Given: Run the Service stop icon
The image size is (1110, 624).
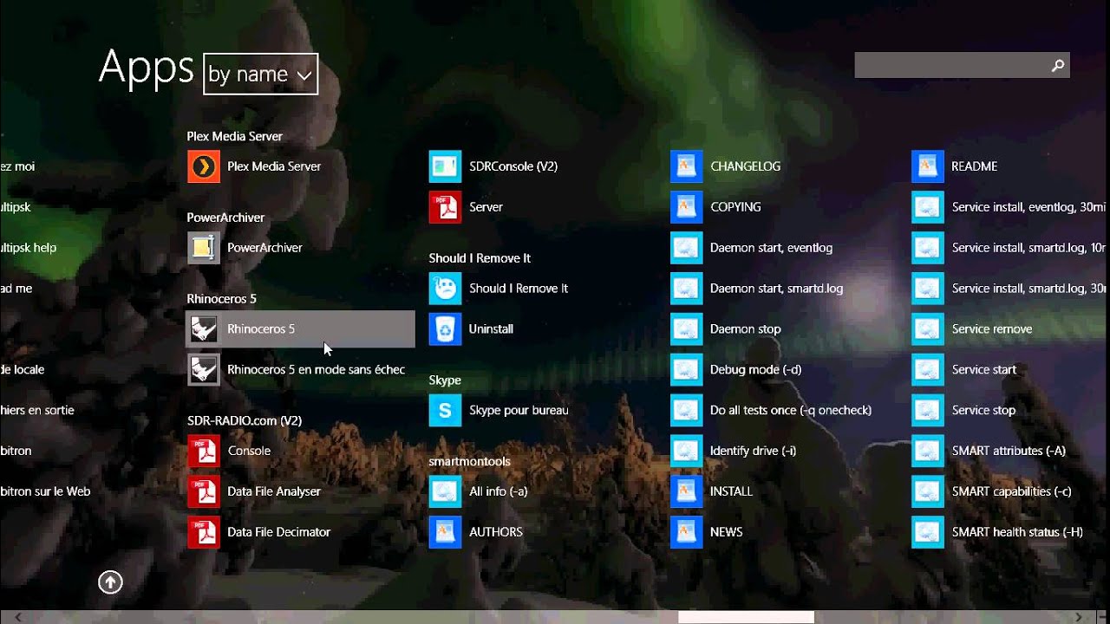Looking at the screenshot, I should pos(927,411).
